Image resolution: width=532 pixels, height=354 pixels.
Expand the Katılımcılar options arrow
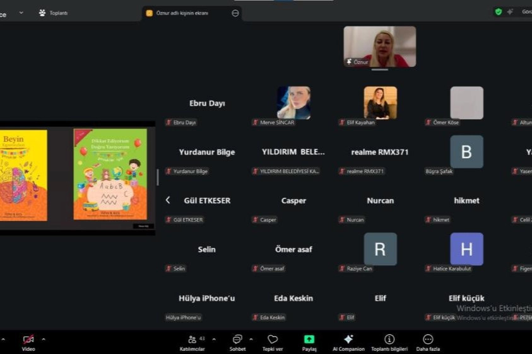[214, 340]
